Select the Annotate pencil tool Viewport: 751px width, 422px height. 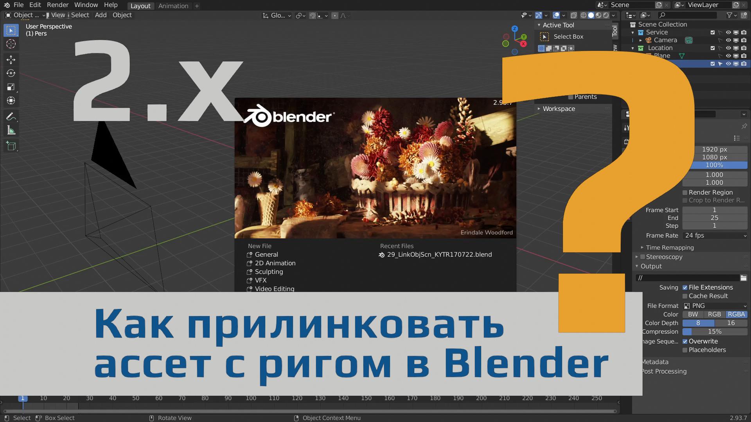(11, 116)
